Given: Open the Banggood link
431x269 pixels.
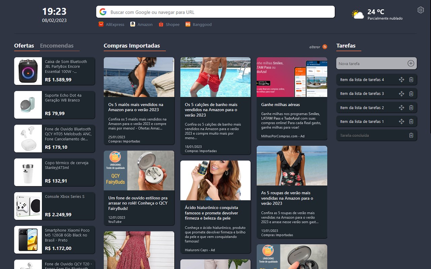Looking at the screenshot, I should click(x=202, y=25).
